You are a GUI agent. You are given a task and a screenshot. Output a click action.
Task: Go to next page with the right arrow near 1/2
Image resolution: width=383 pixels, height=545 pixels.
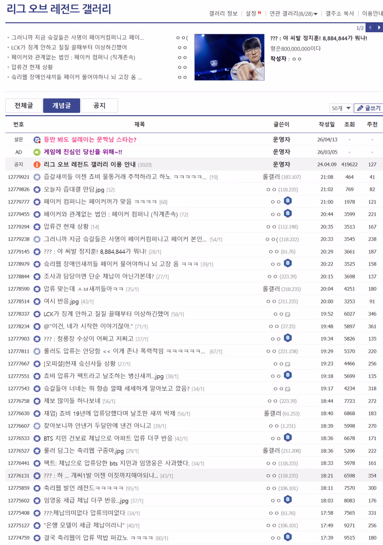(379, 27)
